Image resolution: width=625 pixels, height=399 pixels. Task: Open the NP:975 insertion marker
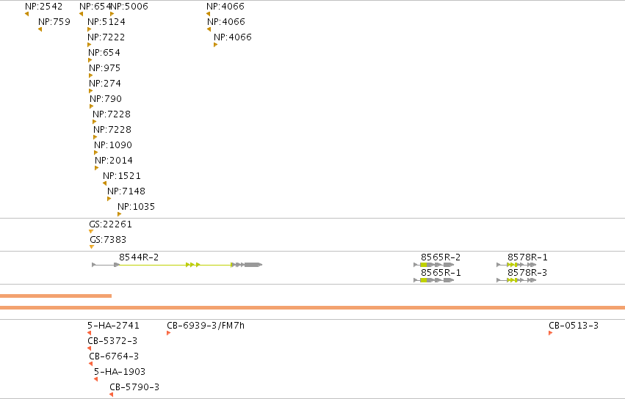click(91, 76)
